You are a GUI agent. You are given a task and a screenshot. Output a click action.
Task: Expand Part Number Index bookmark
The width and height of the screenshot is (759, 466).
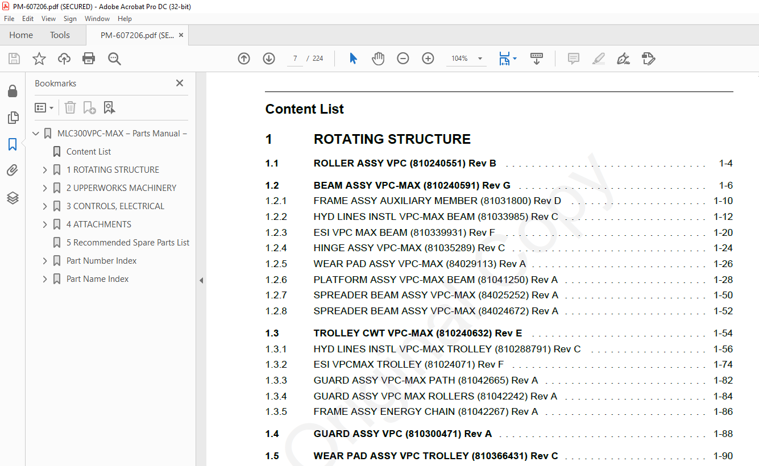tap(45, 261)
